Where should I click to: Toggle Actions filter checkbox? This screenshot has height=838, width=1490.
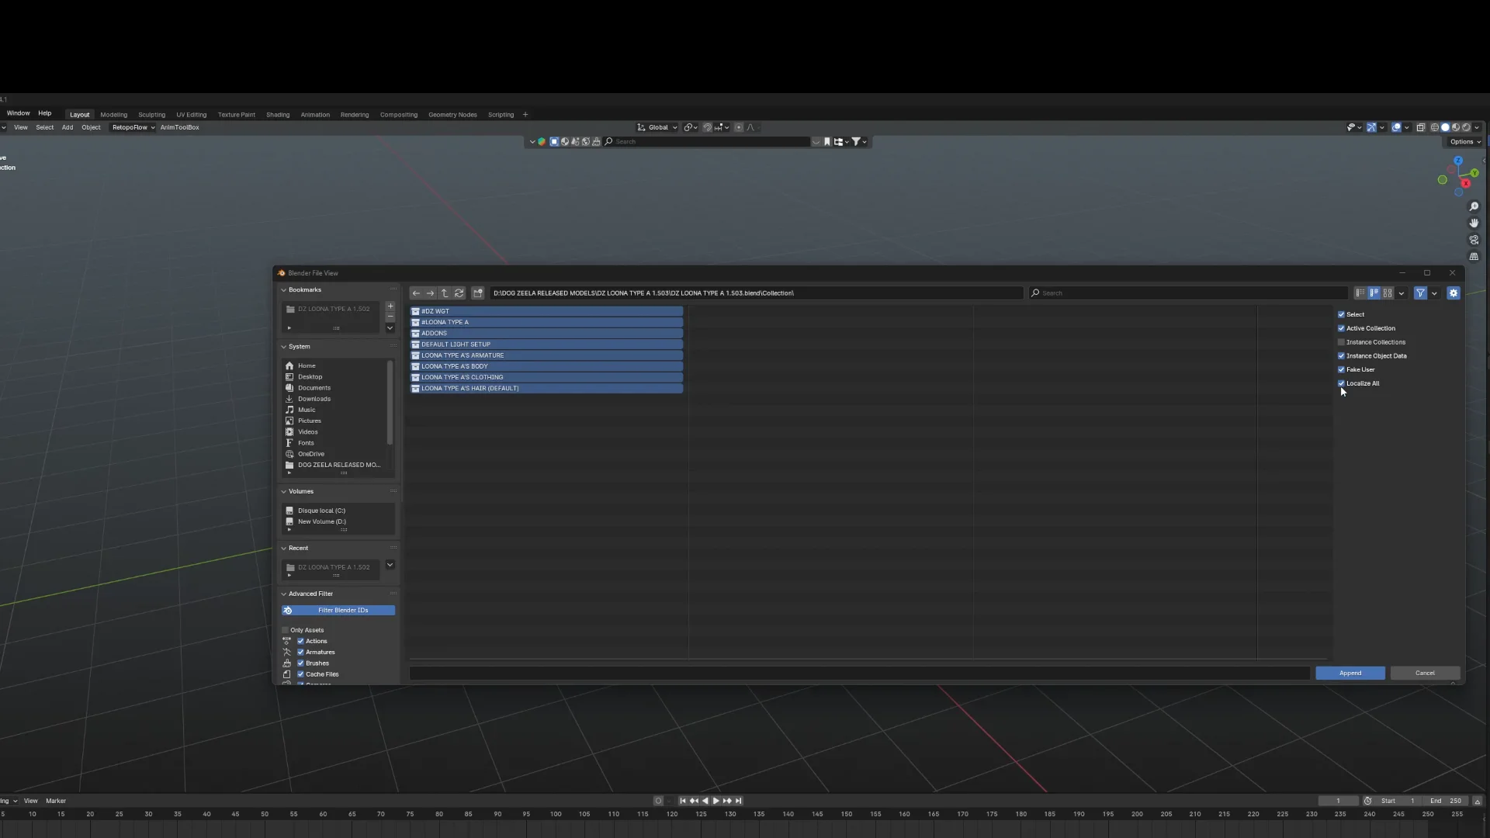coord(300,641)
